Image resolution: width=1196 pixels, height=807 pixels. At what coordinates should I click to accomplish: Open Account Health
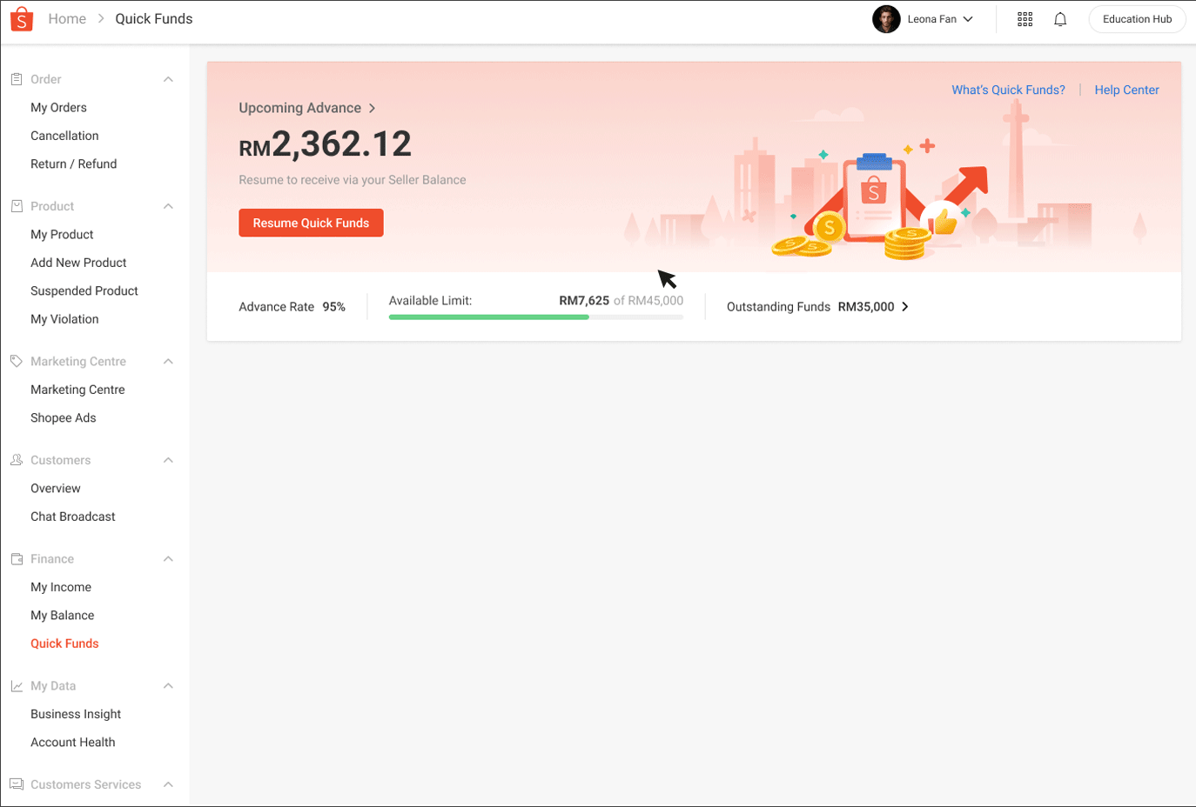73,743
